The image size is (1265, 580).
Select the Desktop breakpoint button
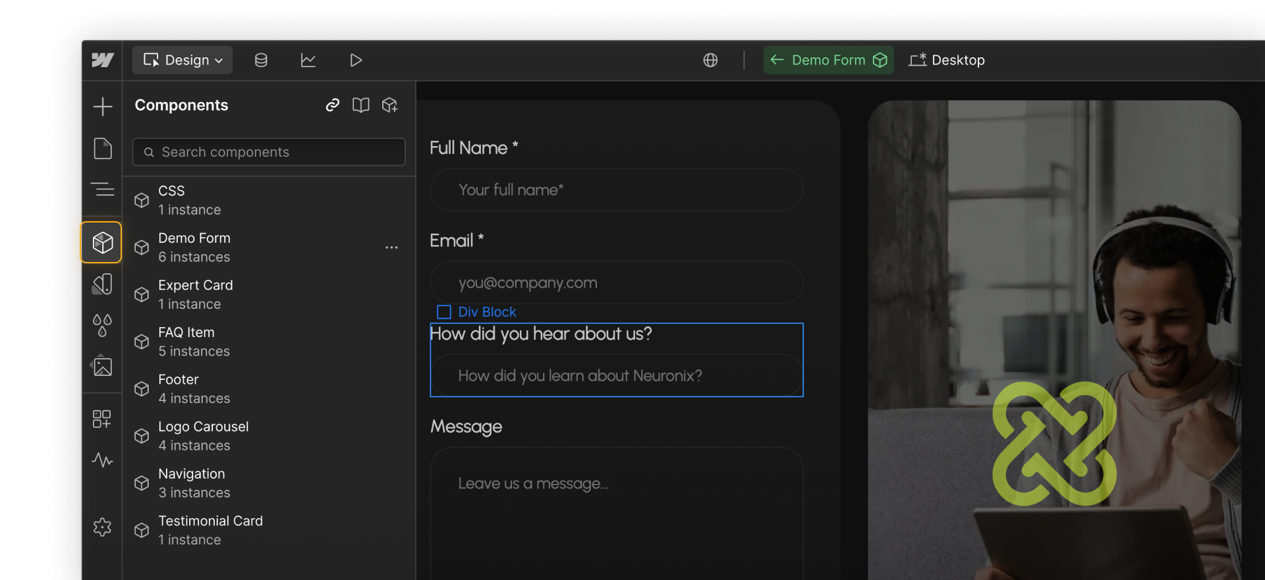[947, 60]
